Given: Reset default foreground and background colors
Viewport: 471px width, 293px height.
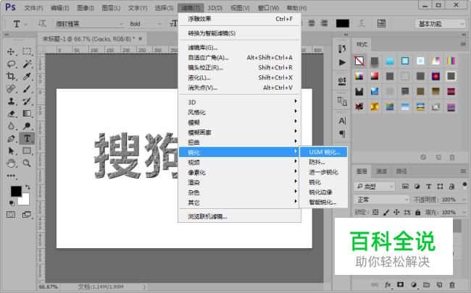Looking at the screenshot, I should 12,203.
